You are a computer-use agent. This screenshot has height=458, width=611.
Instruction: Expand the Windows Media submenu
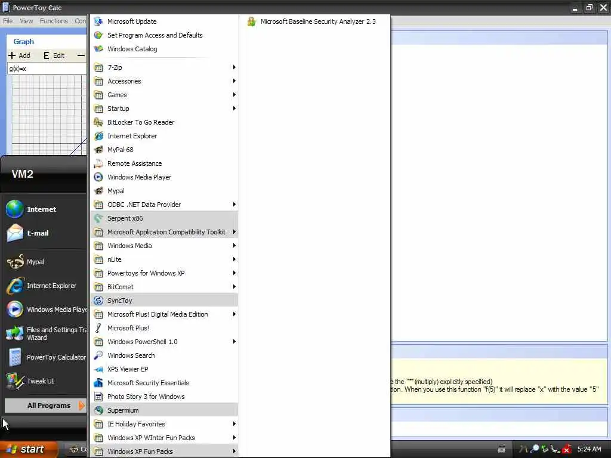tap(164, 246)
